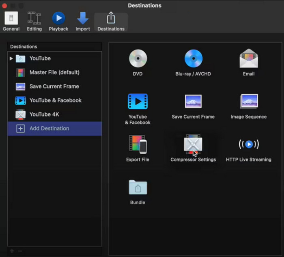Switch to the Editing preferences tab
The width and height of the screenshot is (284, 257).
34,22
